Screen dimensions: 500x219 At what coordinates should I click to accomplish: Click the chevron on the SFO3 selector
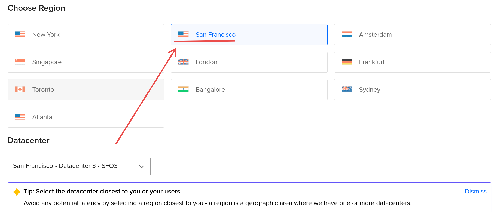click(x=141, y=166)
